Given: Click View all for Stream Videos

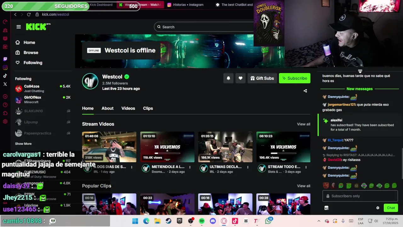Looking at the screenshot, I should point(304,124).
